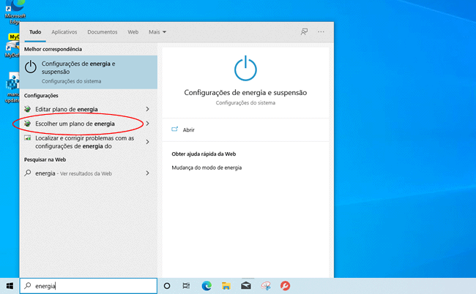476x294 pixels.
Task: Expand the Mais dropdown filter
Action: coord(157,32)
